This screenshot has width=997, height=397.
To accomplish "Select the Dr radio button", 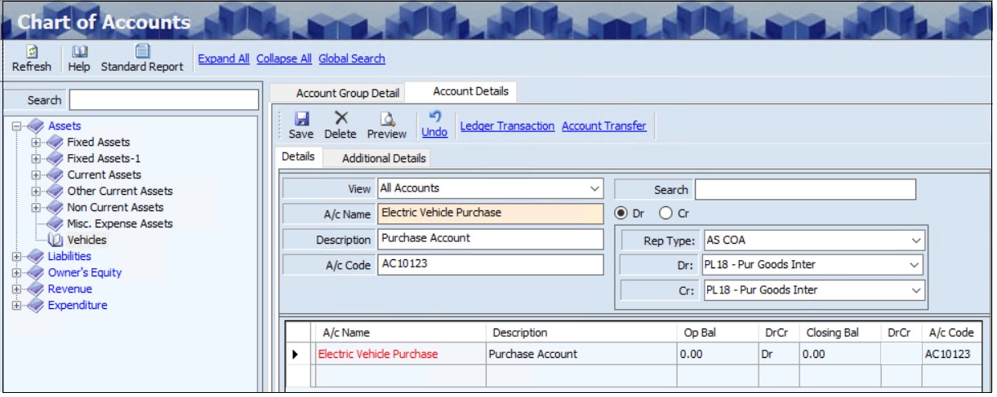I will coord(621,213).
